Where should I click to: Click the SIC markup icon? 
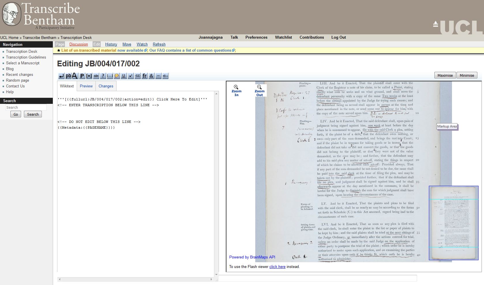click(138, 76)
